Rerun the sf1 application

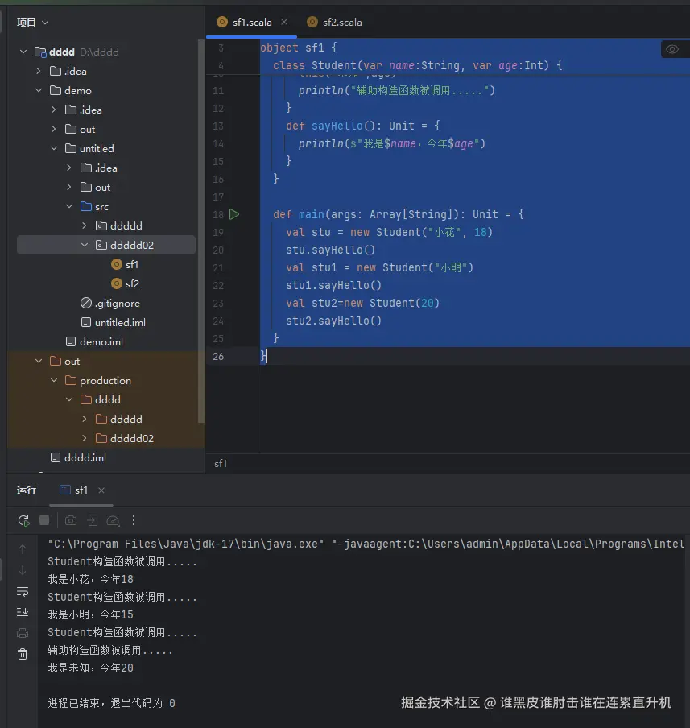click(23, 520)
